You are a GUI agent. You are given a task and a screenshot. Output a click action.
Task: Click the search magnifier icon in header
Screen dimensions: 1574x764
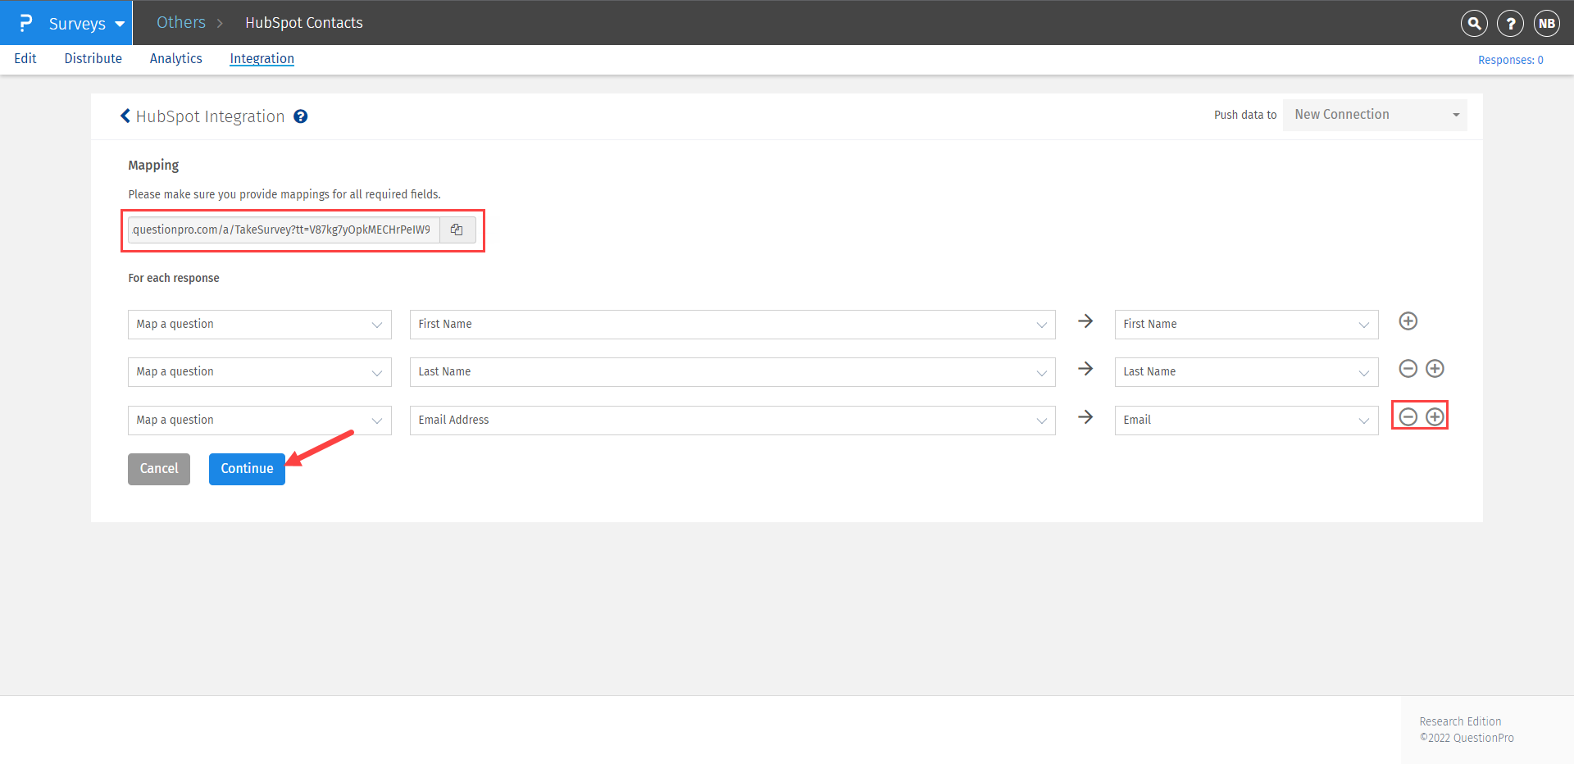tap(1474, 24)
